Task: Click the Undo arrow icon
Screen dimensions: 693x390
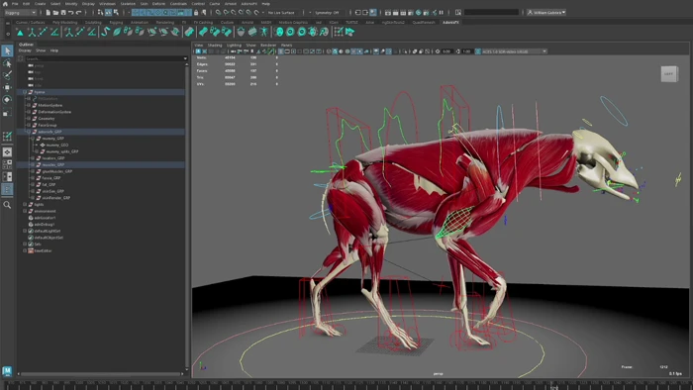Action: (70, 12)
